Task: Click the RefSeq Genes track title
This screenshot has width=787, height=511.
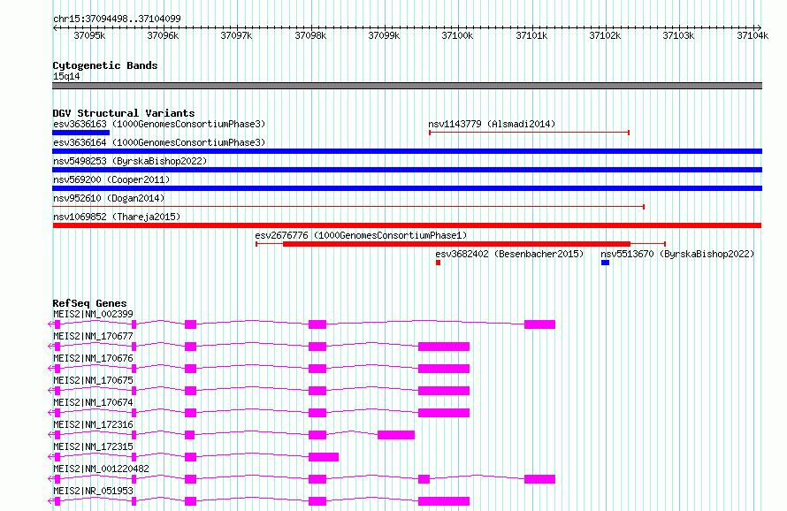Action: (x=89, y=303)
